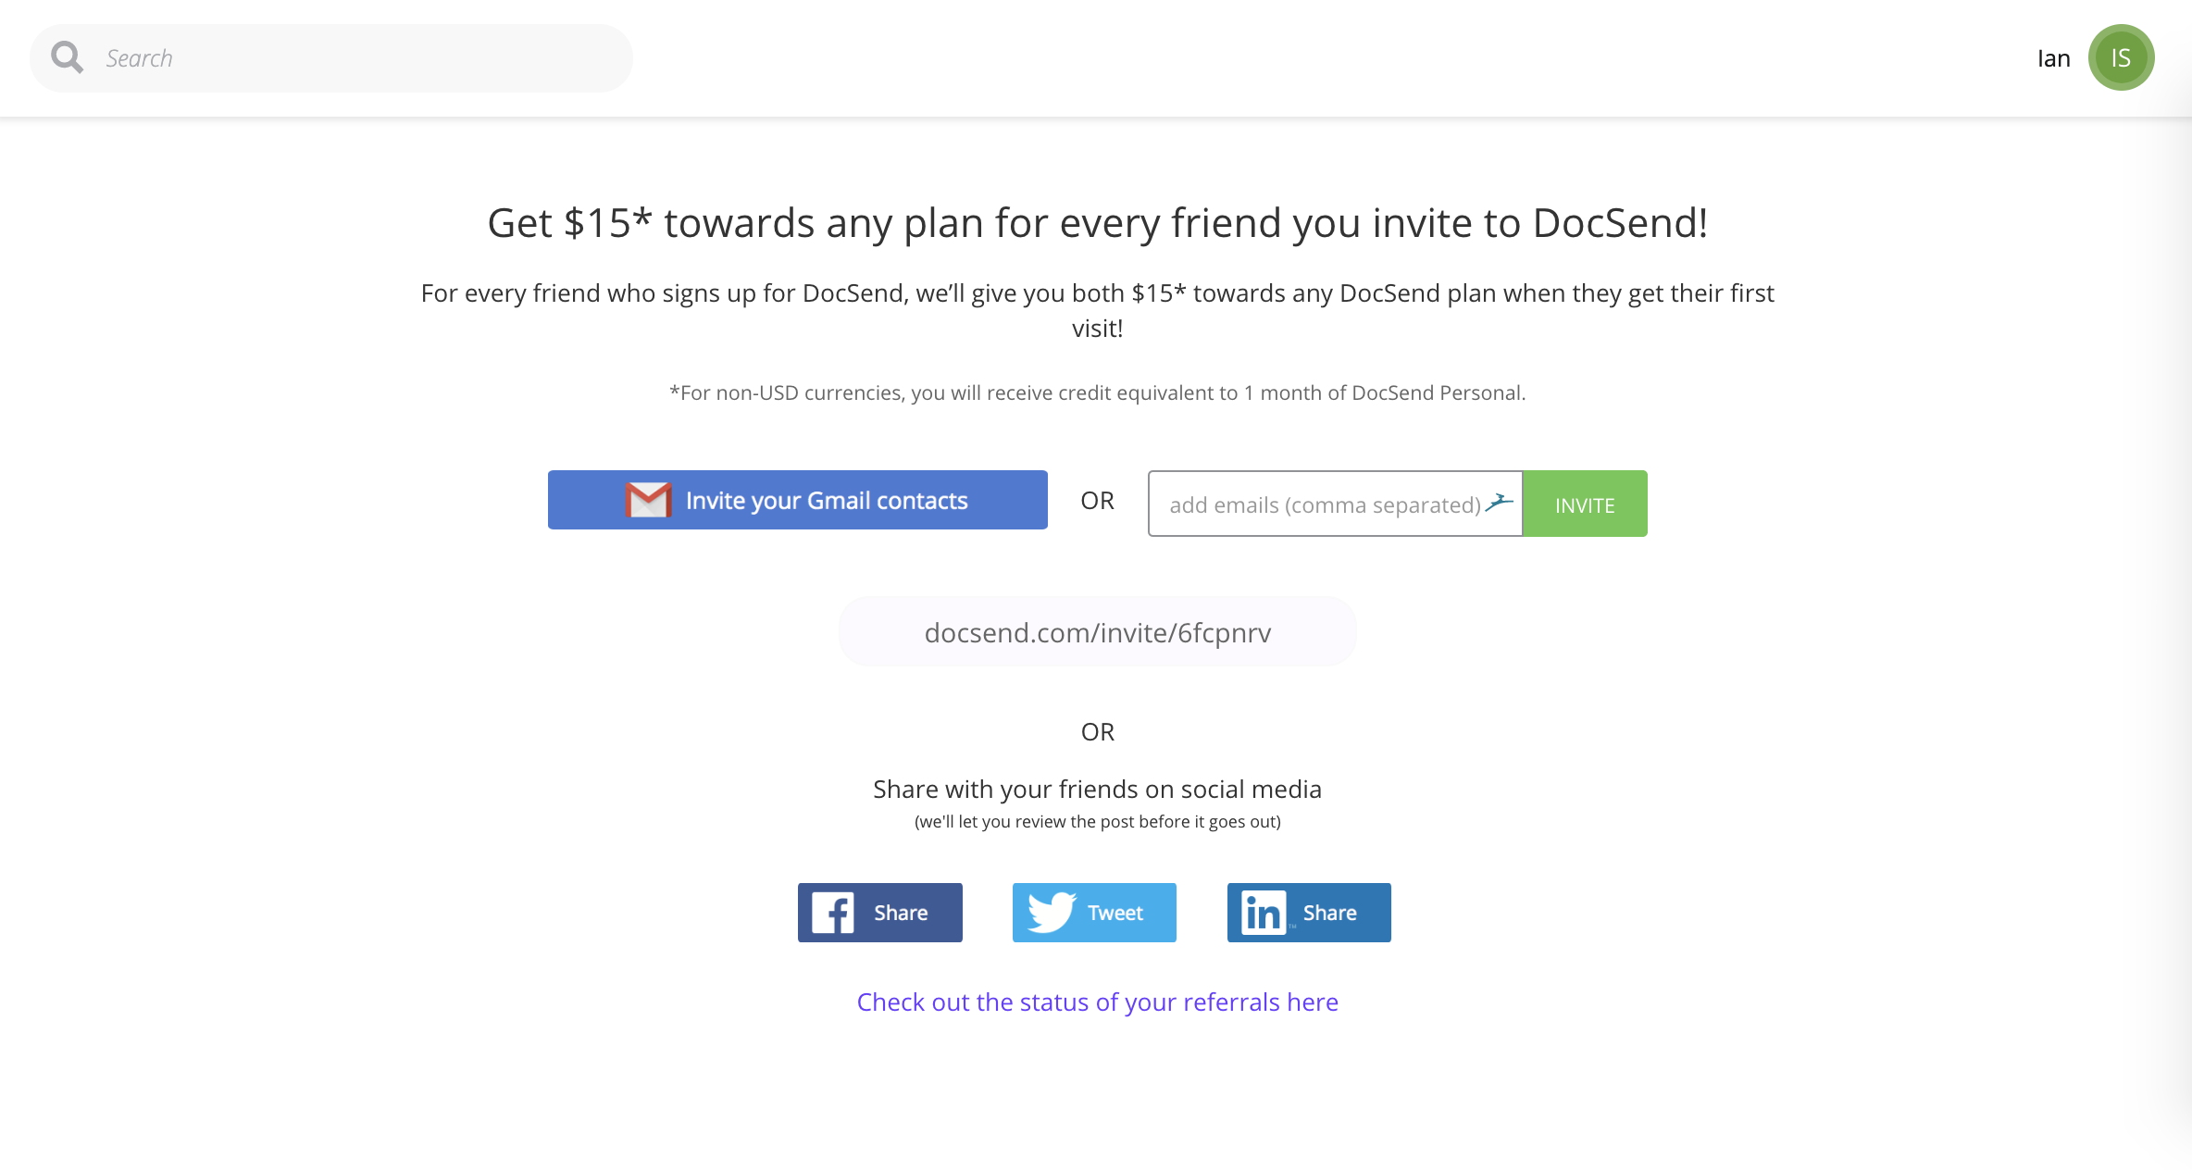
Task: Click the Gmail envelope icon on the invite button
Action: tap(647, 500)
